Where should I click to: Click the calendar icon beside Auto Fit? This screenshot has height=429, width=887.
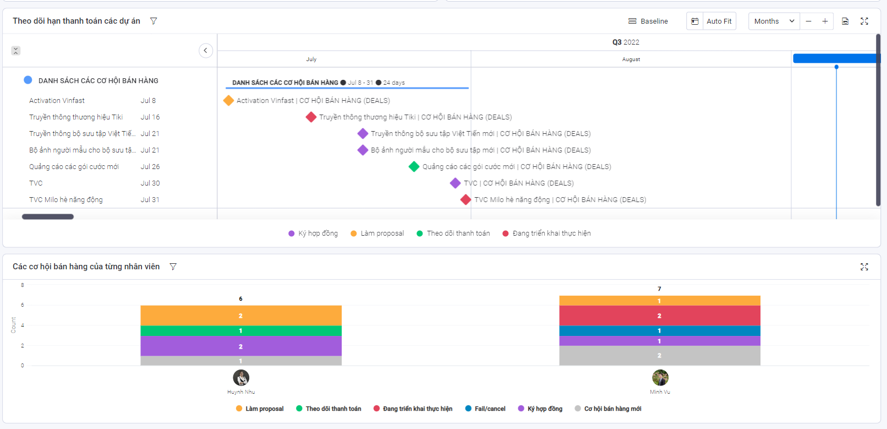(x=695, y=21)
